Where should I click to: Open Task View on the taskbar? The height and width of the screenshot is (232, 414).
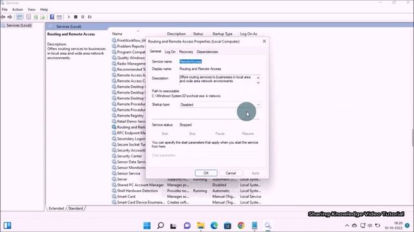173,226
